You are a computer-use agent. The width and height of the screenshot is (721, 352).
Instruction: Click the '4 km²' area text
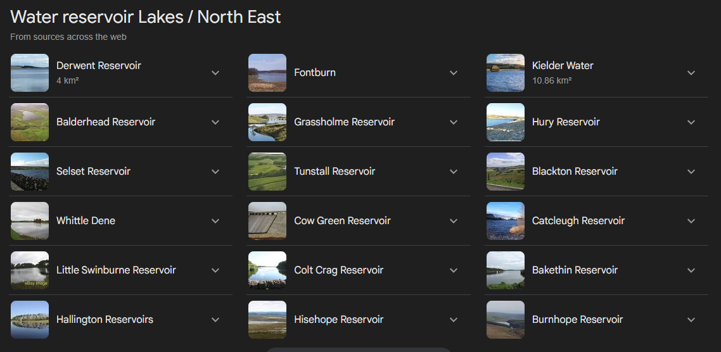68,80
